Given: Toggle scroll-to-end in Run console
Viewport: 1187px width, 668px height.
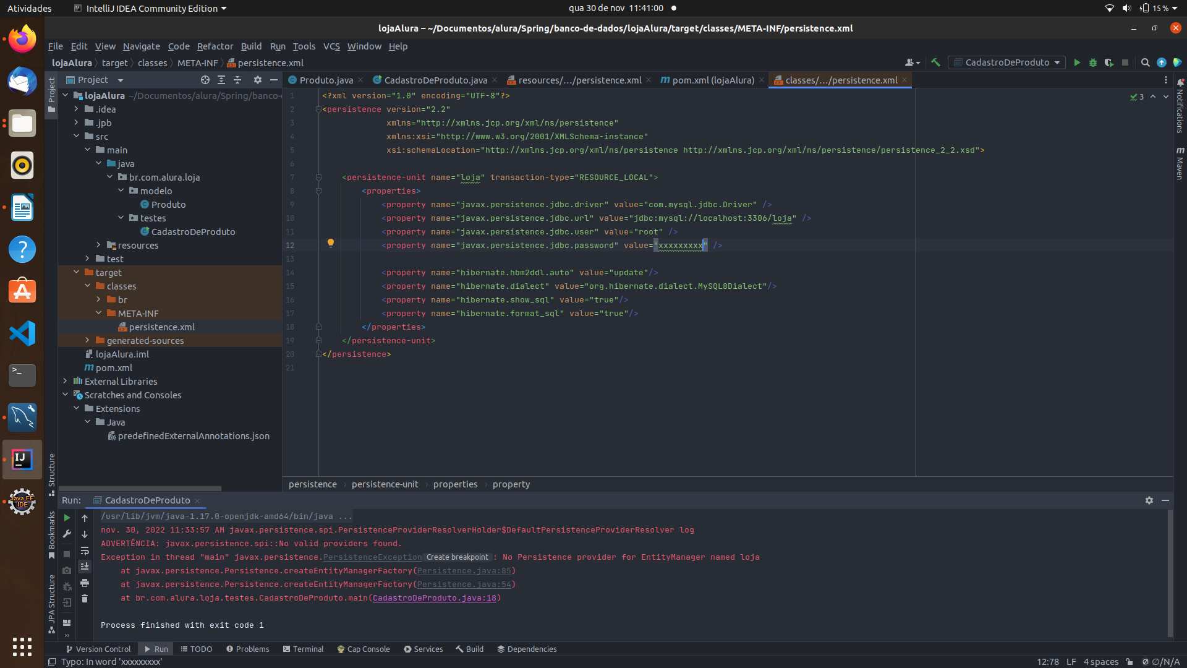Looking at the screenshot, I should coord(85,567).
